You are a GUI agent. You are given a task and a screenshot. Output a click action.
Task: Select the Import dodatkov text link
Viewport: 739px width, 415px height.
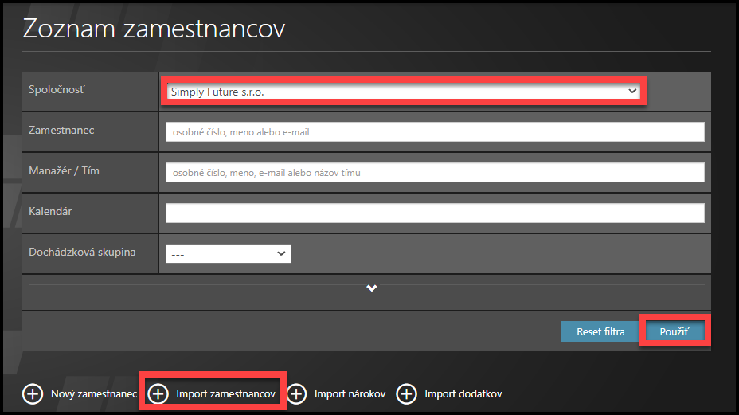click(463, 394)
